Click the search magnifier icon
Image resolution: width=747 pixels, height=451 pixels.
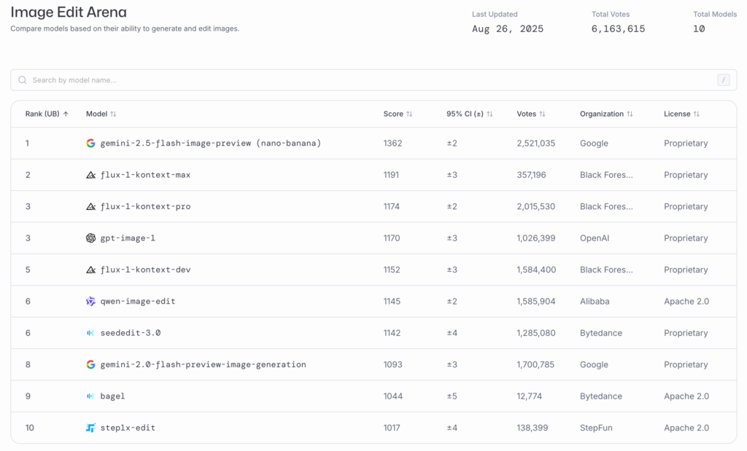(x=23, y=80)
